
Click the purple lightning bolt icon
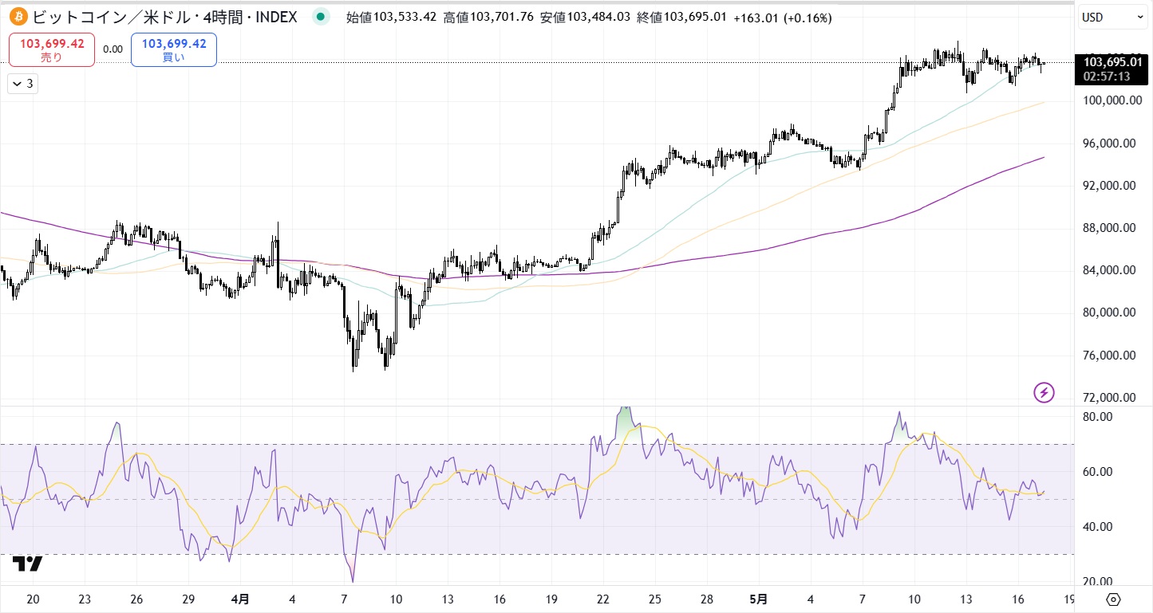(x=1044, y=392)
